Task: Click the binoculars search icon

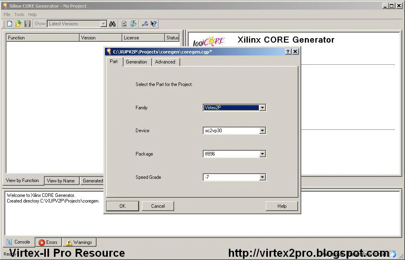Action: 113,24
